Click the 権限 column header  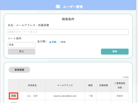pos(91,85)
